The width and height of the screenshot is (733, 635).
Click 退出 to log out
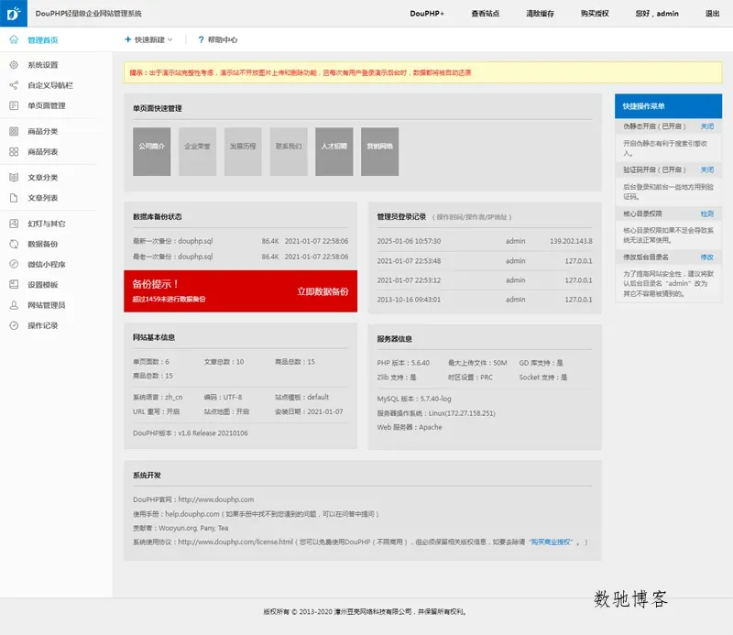click(x=713, y=14)
